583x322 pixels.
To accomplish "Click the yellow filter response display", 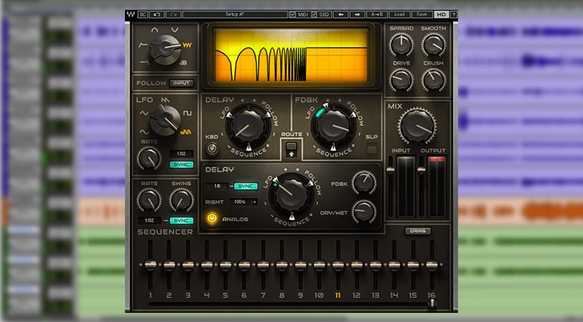I will tap(291, 55).
